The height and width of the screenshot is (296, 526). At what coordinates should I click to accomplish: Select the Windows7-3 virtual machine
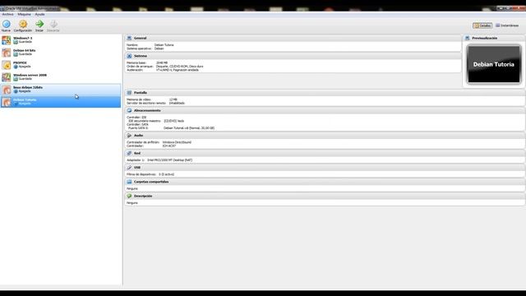(61, 40)
